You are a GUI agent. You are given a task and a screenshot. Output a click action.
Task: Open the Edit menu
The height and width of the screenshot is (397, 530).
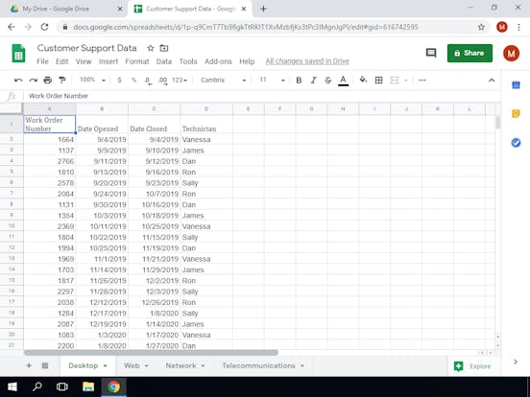click(x=61, y=61)
